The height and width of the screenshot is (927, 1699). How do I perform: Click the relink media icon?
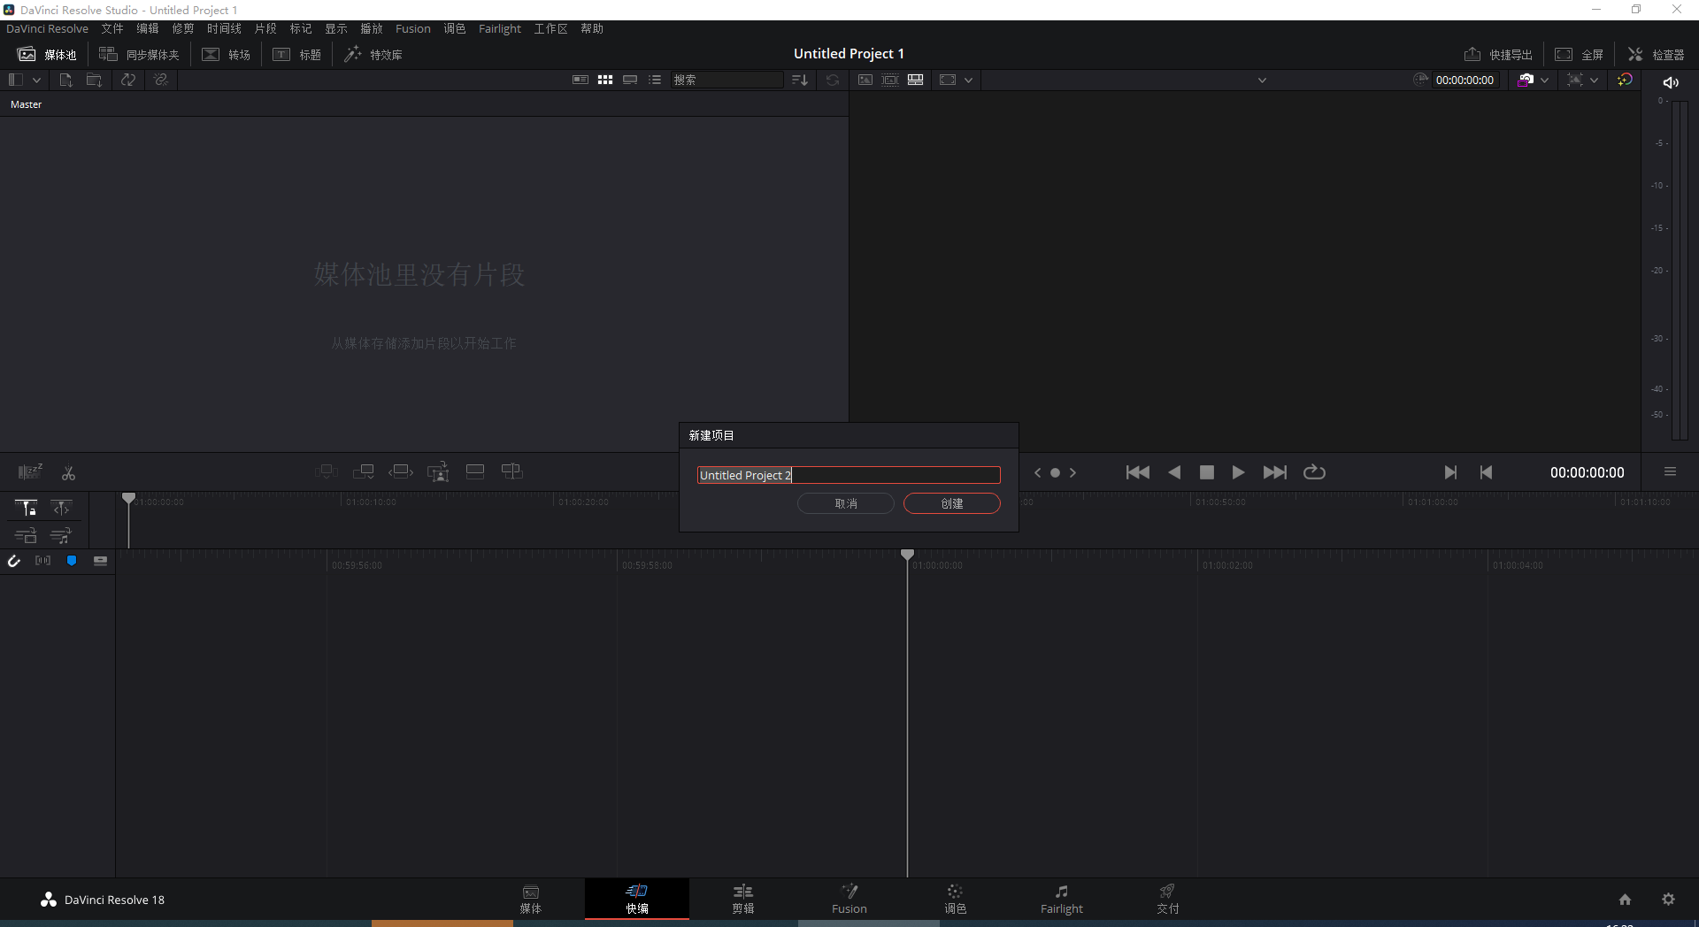click(x=160, y=80)
